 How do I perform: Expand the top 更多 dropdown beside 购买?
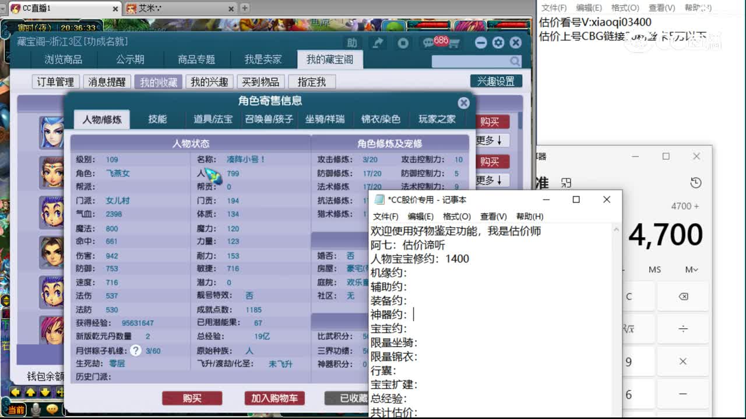[491, 140]
